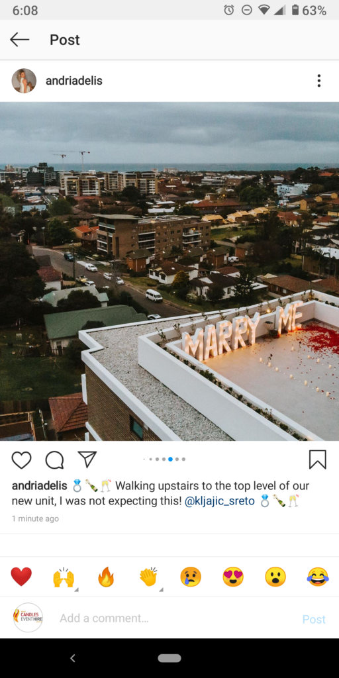Insert laughing tears emoji reaction
The height and width of the screenshot is (678, 339).
pyautogui.click(x=318, y=577)
